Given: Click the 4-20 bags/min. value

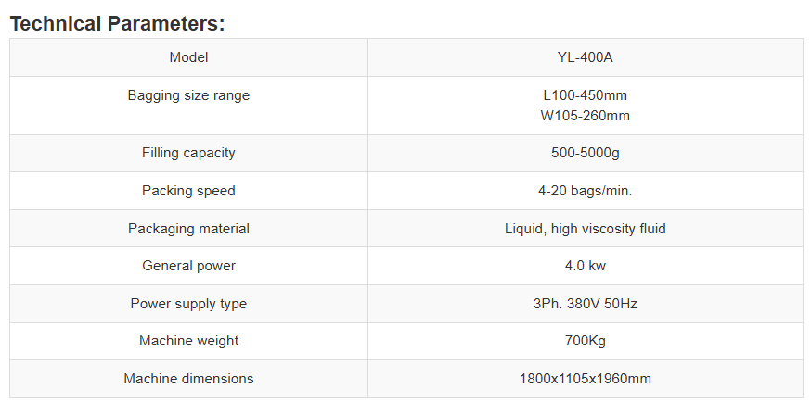Looking at the screenshot, I should pyautogui.click(x=585, y=191).
